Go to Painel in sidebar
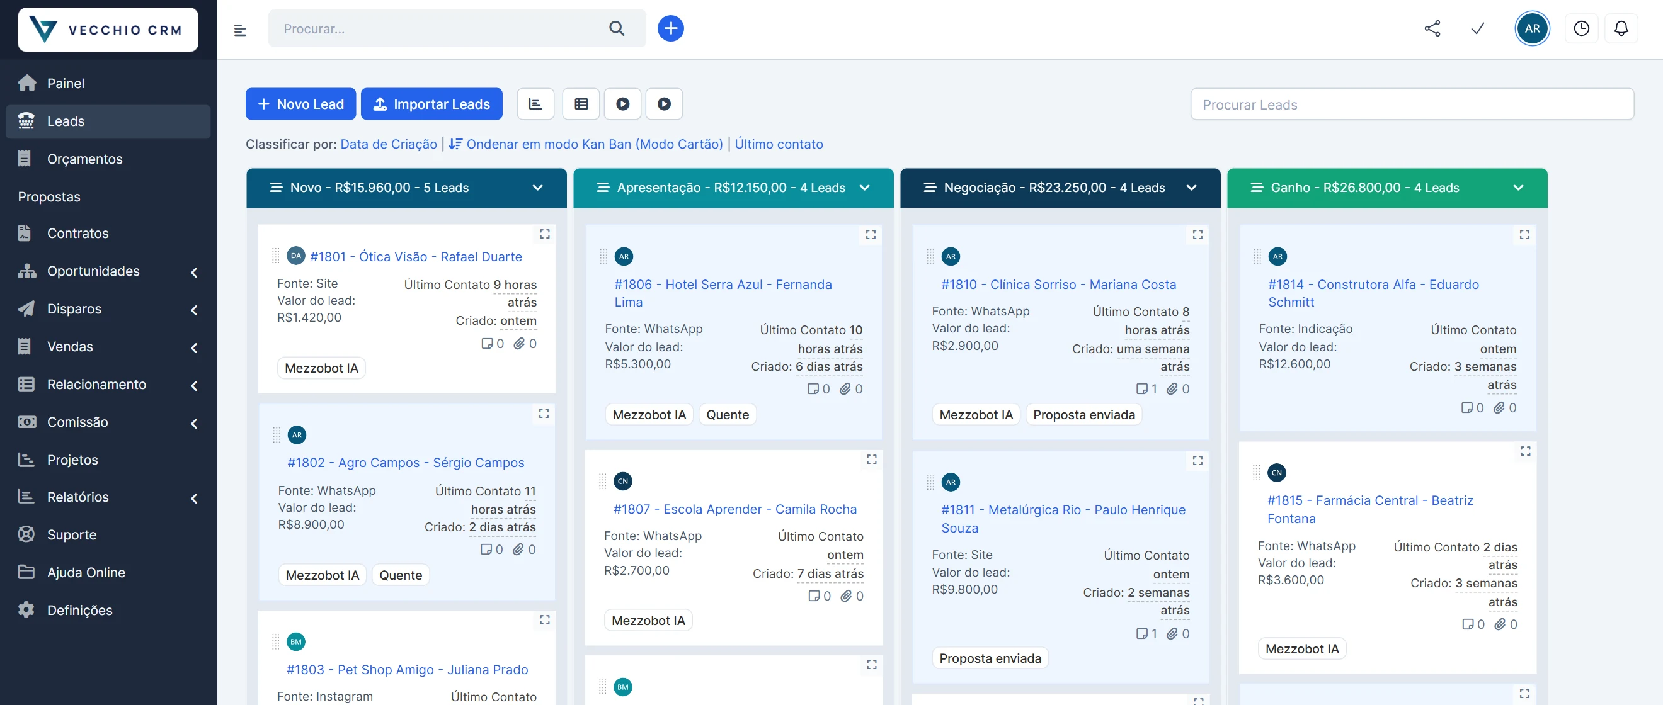1663x705 pixels. (x=108, y=83)
